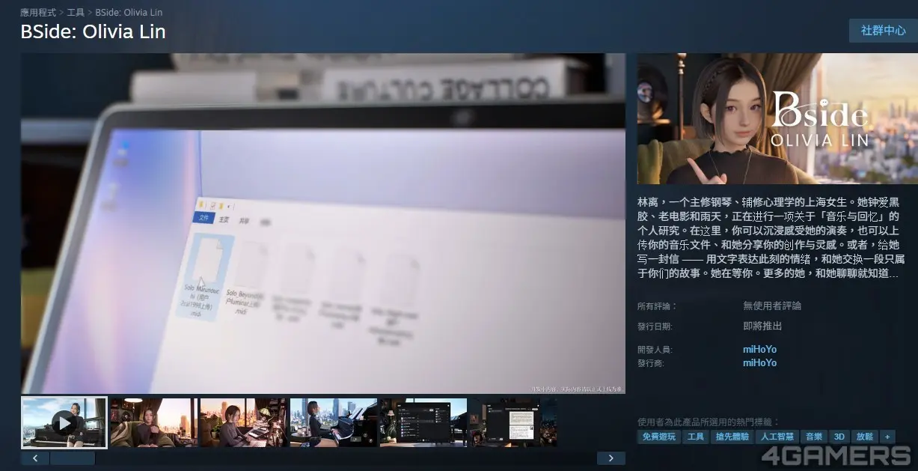This screenshot has width=918, height=471.
Task: Select the sixth thumbnail with letter document
Action: [x=512, y=422]
